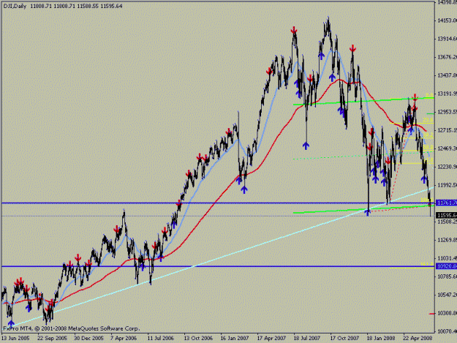Select the 18 Jan 2008 date label
This screenshot has height=343, width=457.
tap(381, 339)
